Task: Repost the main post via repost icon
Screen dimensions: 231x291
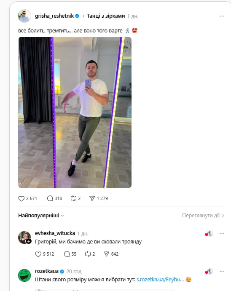Action: 73,198
